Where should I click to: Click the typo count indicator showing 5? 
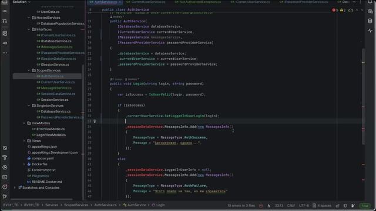350,10
